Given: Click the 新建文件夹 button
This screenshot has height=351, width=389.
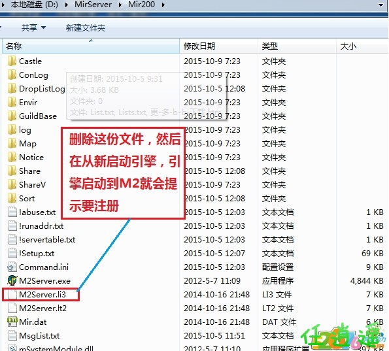Looking at the screenshot, I should click(x=86, y=28).
